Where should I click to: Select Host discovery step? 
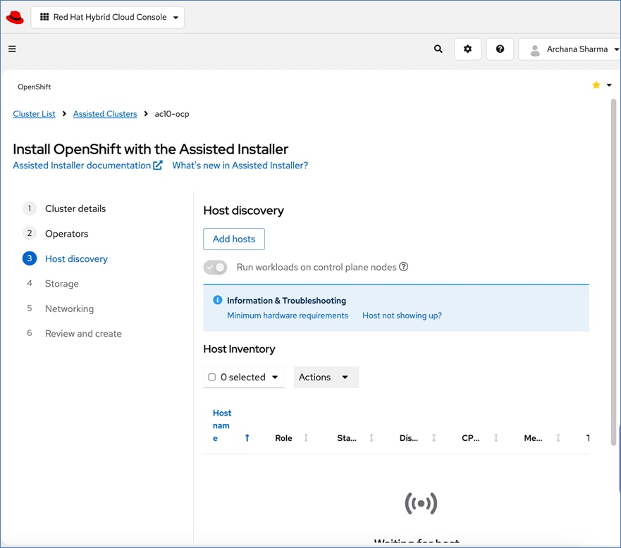[x=76, y=259]
